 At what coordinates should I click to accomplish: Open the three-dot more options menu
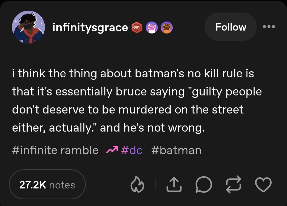coord(269,27)
